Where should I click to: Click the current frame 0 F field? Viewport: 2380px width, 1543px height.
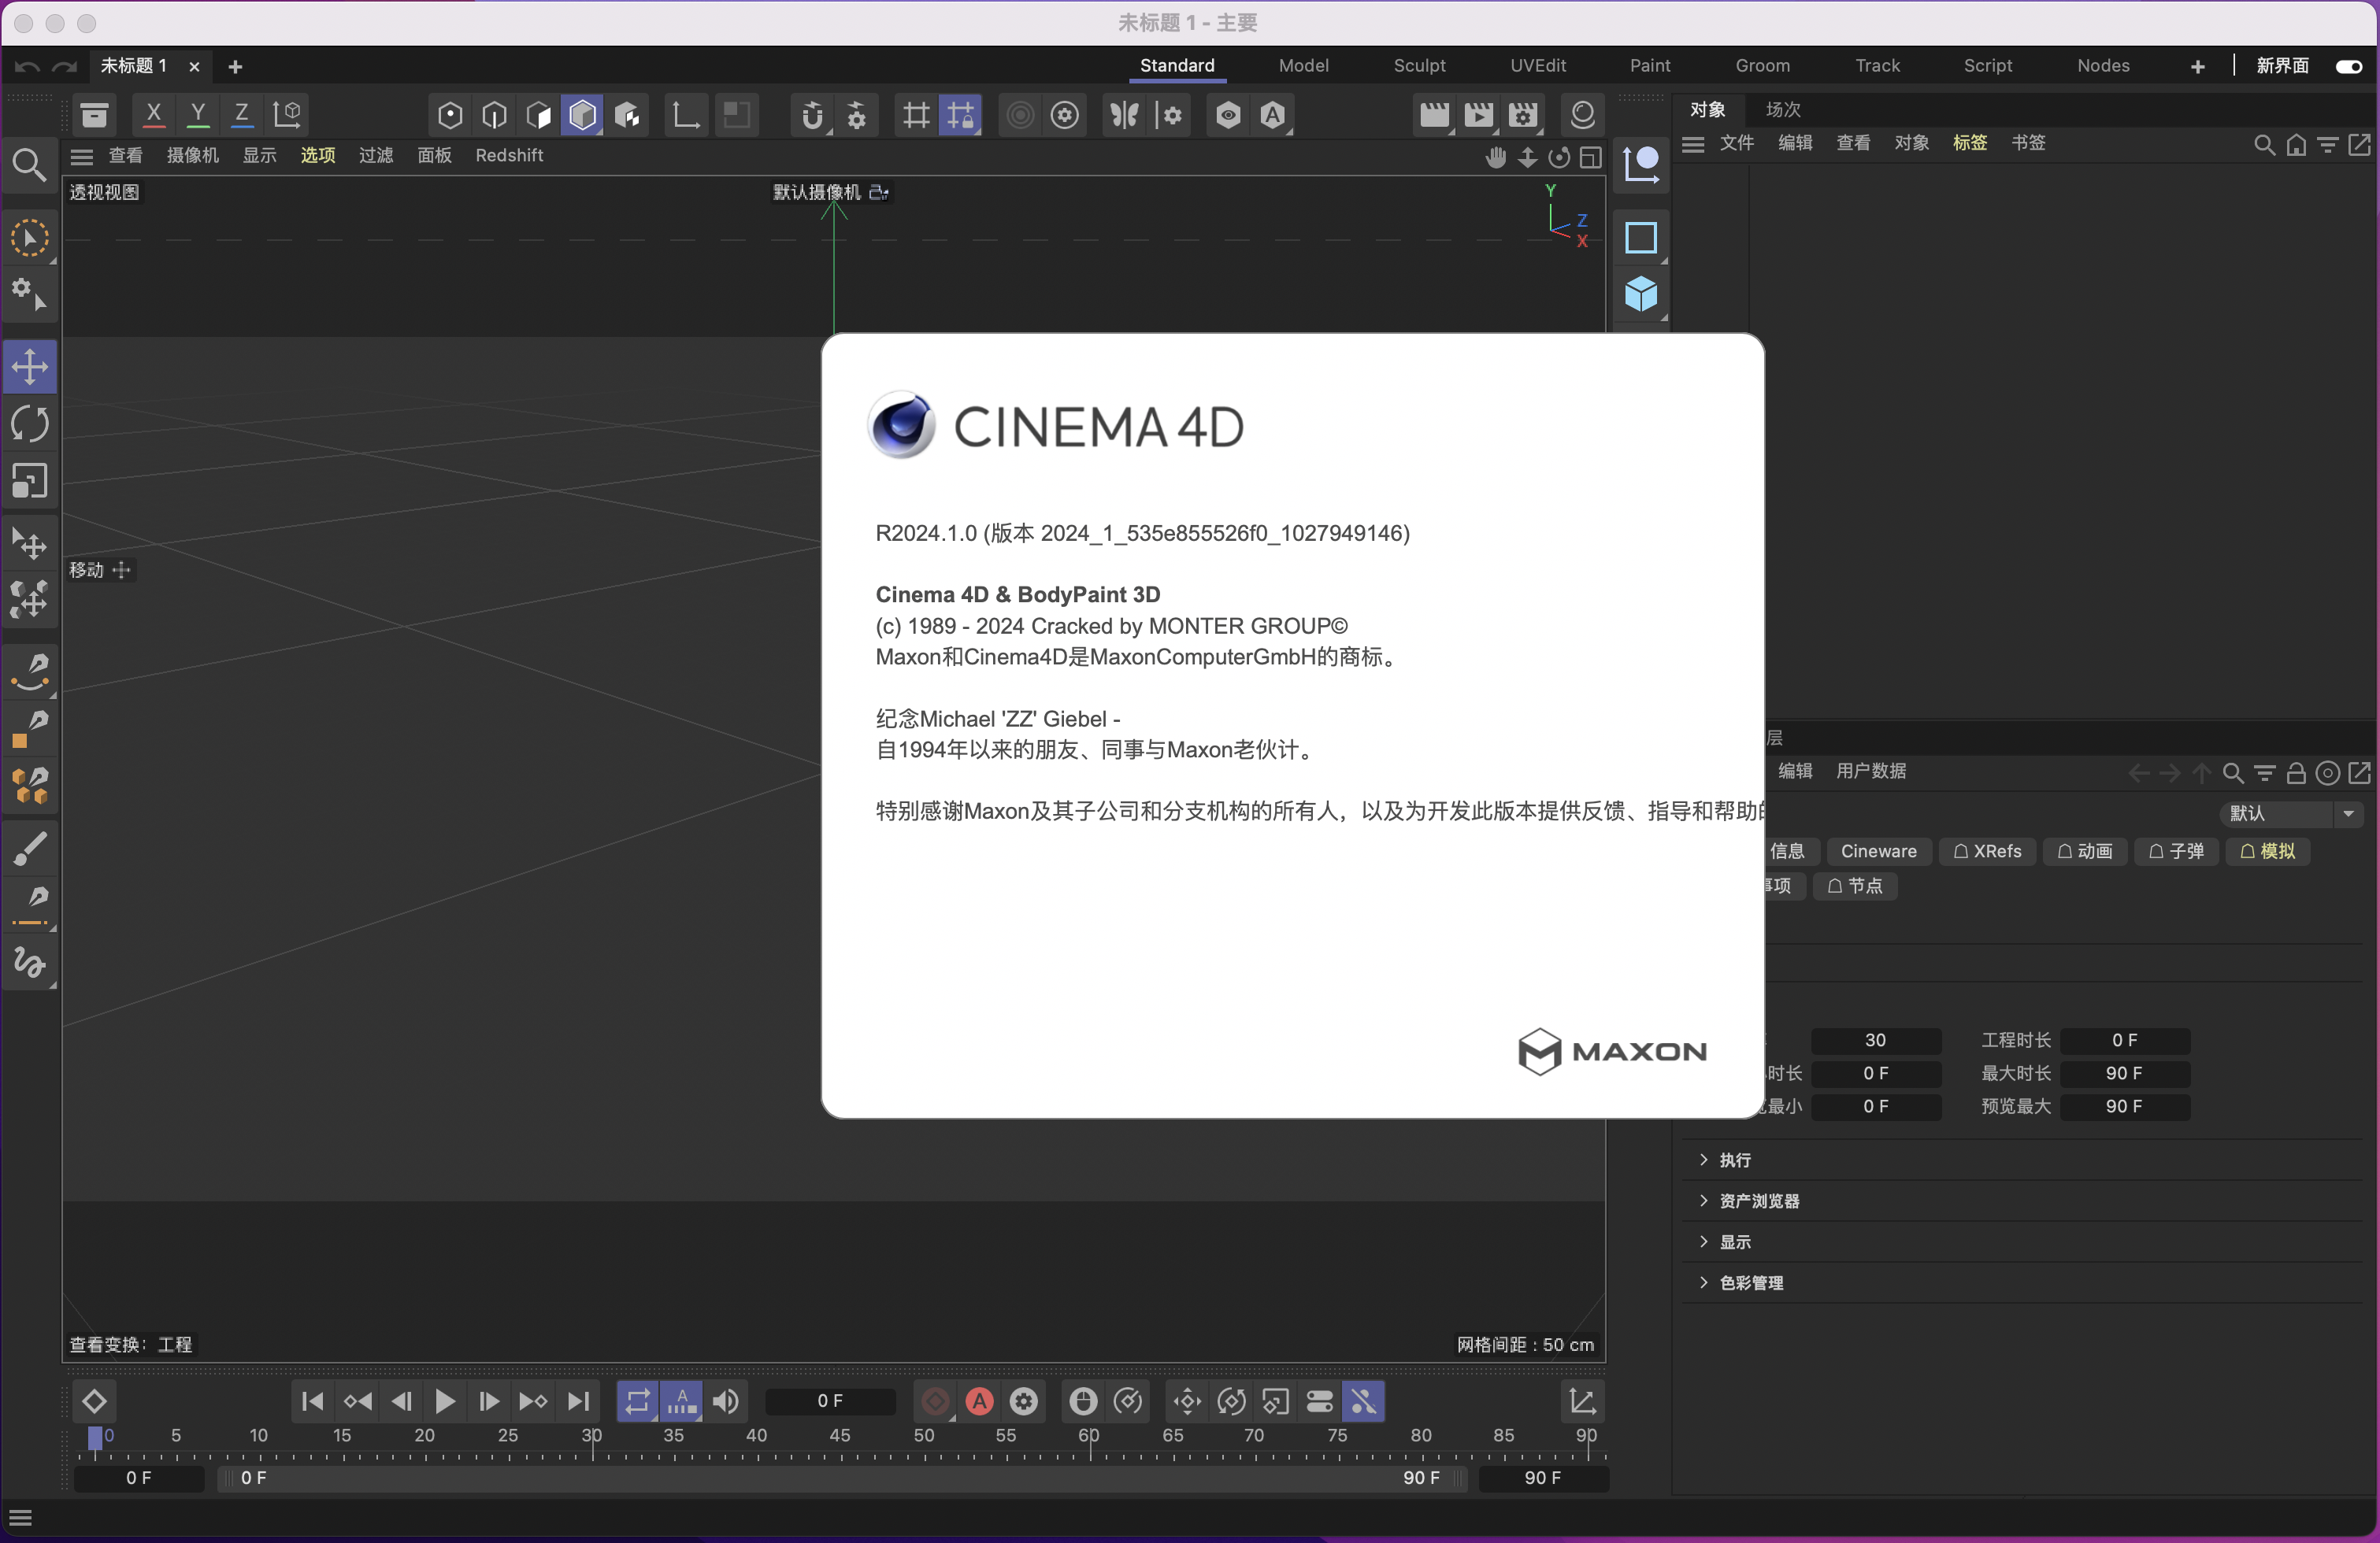829,1401
